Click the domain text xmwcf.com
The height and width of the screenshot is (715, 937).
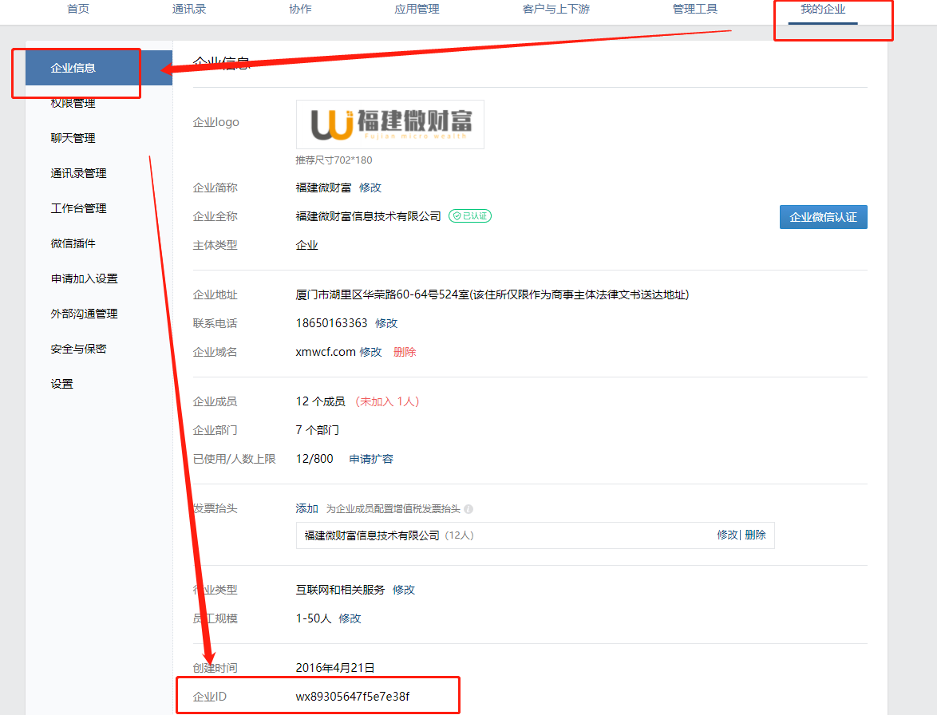click(x=326, y=352)
